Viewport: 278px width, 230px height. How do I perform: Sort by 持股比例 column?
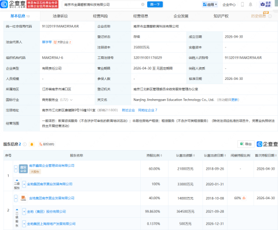pos(154,155)
